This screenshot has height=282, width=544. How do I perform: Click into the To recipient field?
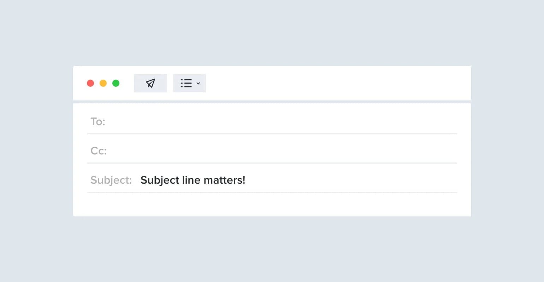[x=279, y=122]
